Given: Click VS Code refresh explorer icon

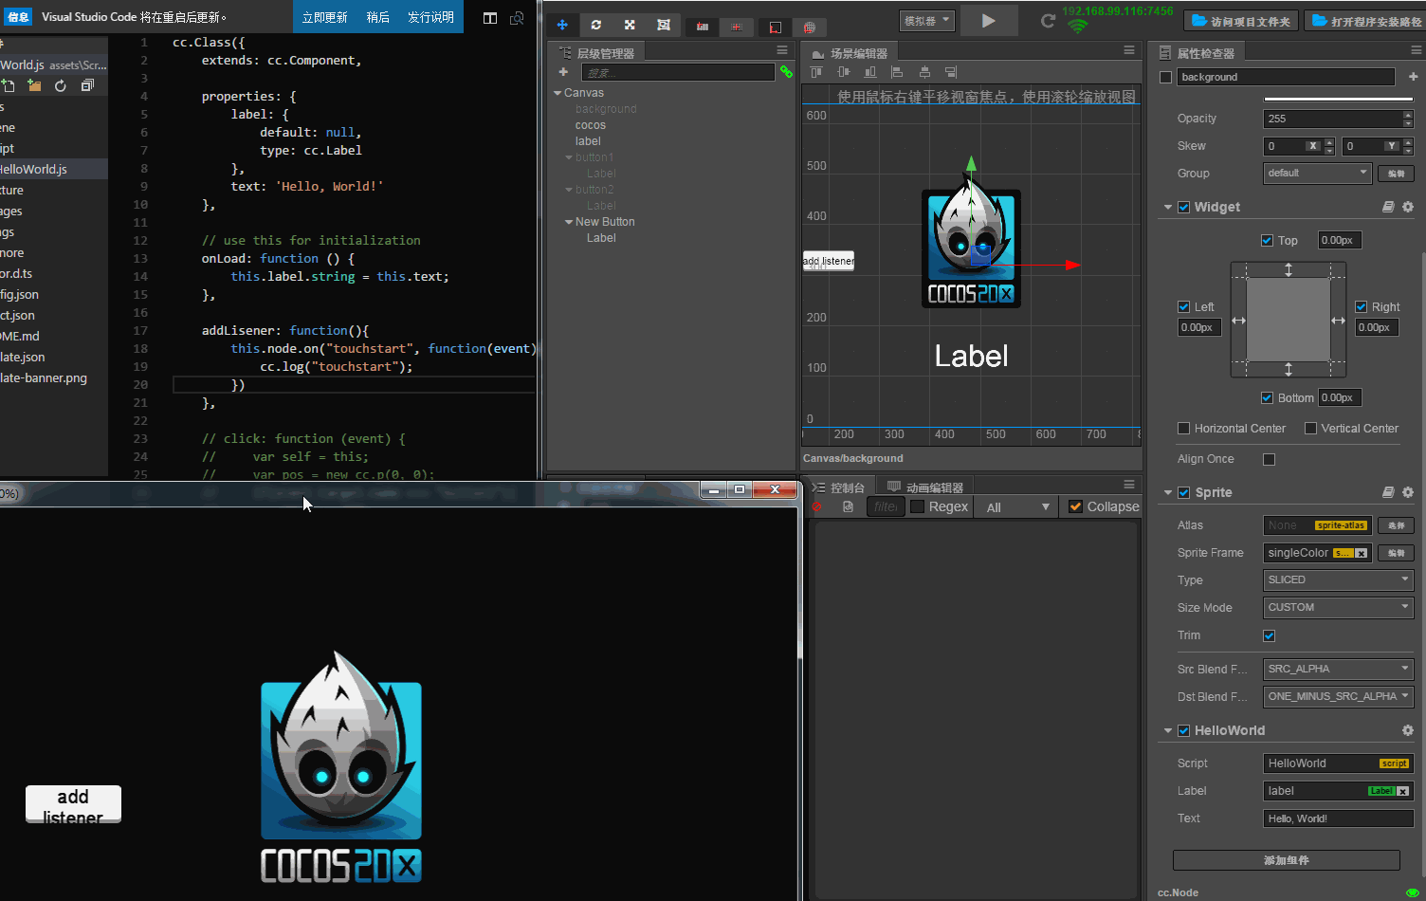Looking at the screenshot, I should pyautogui.click(x=61, y=85).
